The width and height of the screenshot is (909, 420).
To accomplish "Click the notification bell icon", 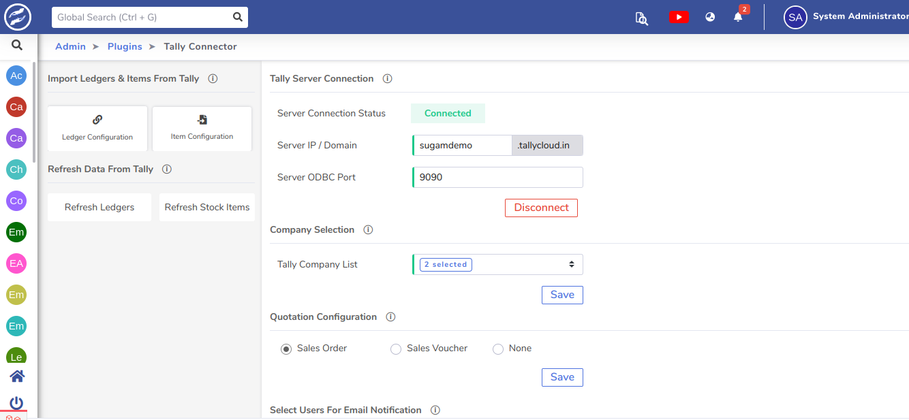I will pyautogui.click(x=738, y=17).
